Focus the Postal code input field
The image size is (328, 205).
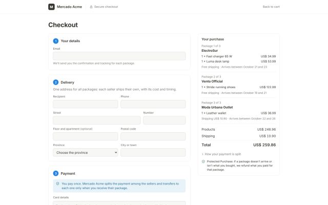tap(153, 136)
